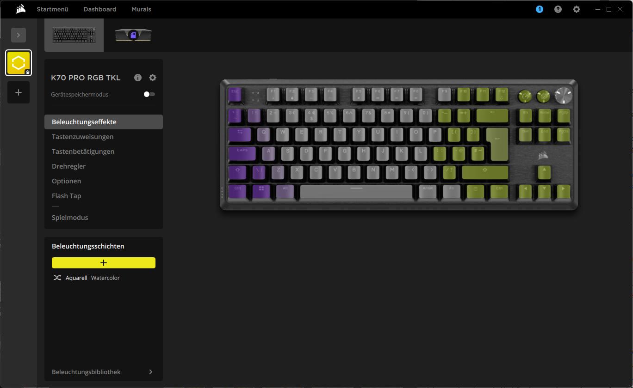Select the RAM memory device thumbnail
This screenshot has height=388, width=633.
[x=133, y=35]
